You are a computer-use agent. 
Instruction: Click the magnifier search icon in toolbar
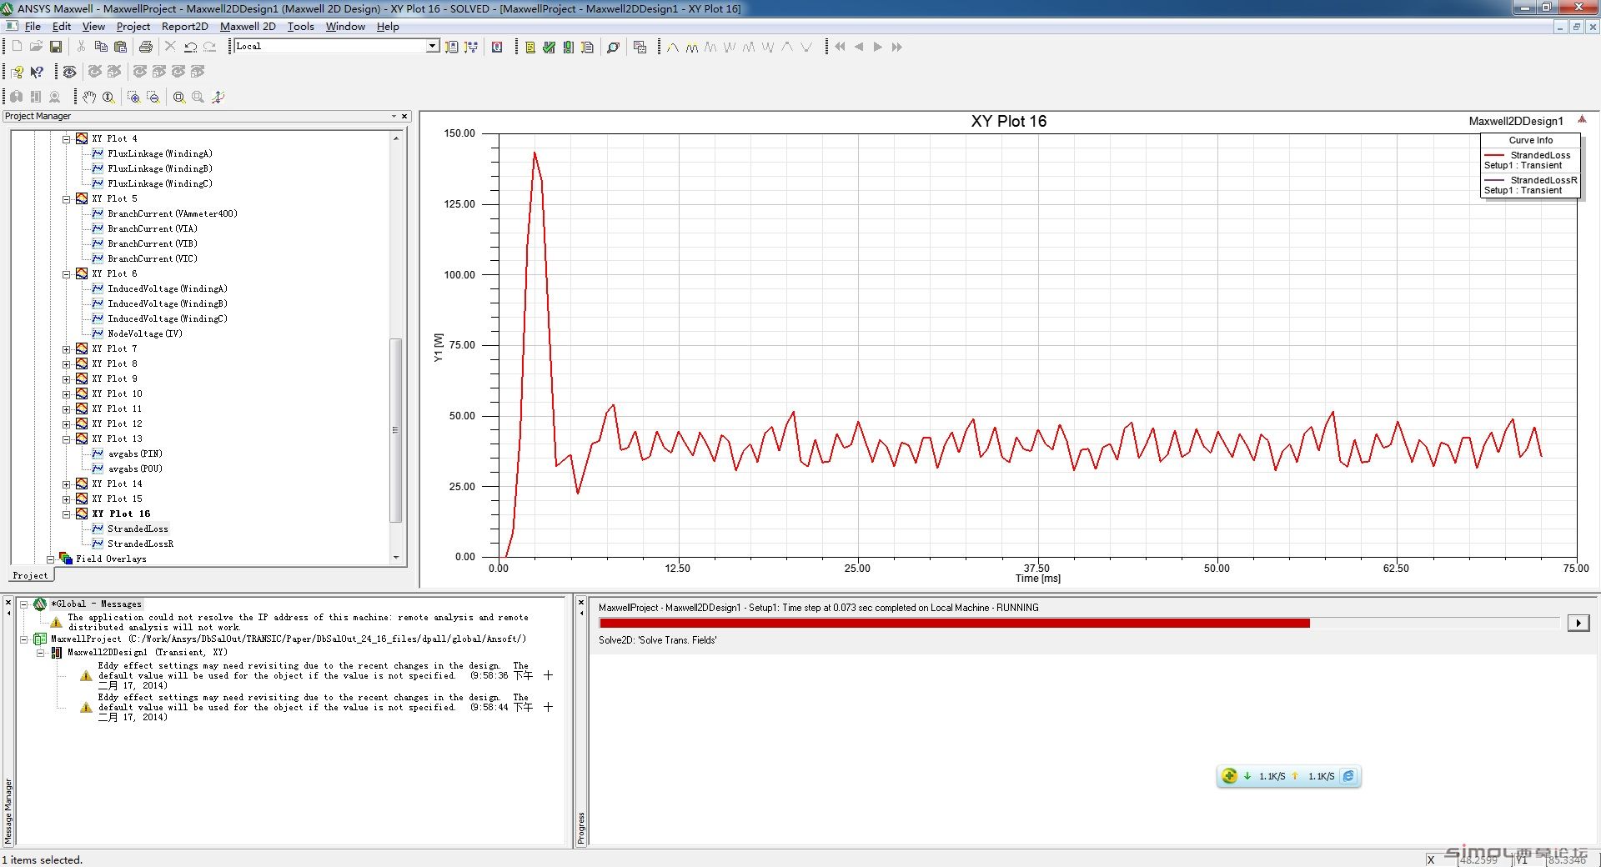point(613,47)
